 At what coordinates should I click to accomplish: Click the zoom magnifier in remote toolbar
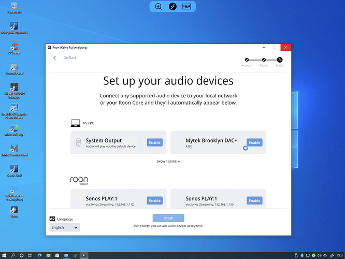coord(158,6)
